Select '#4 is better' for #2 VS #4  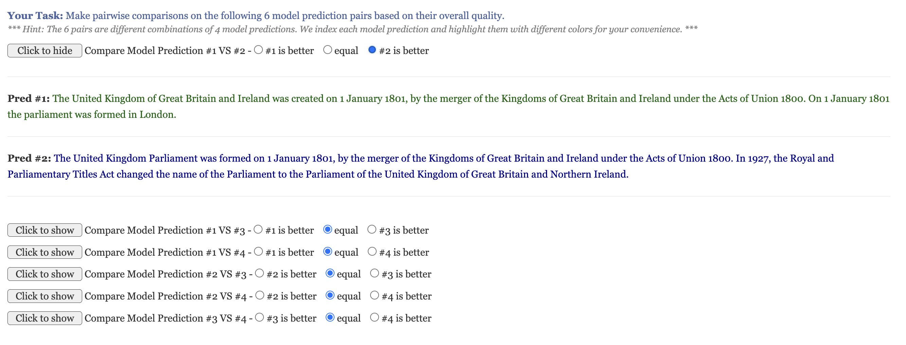coord(375,295)
